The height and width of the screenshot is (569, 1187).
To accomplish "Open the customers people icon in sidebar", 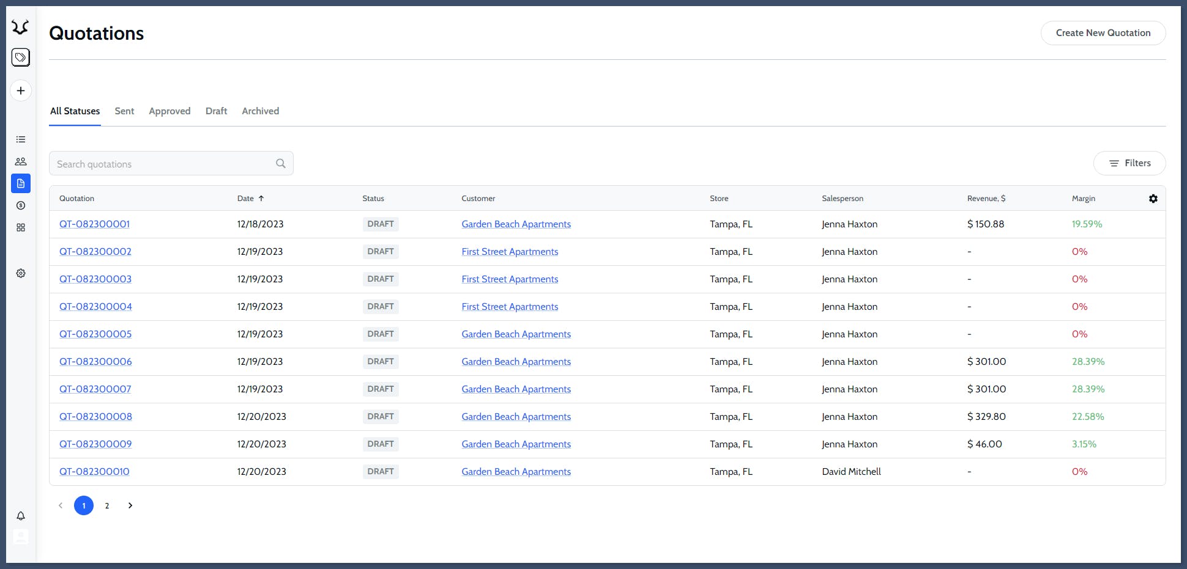I will point(21,161).
